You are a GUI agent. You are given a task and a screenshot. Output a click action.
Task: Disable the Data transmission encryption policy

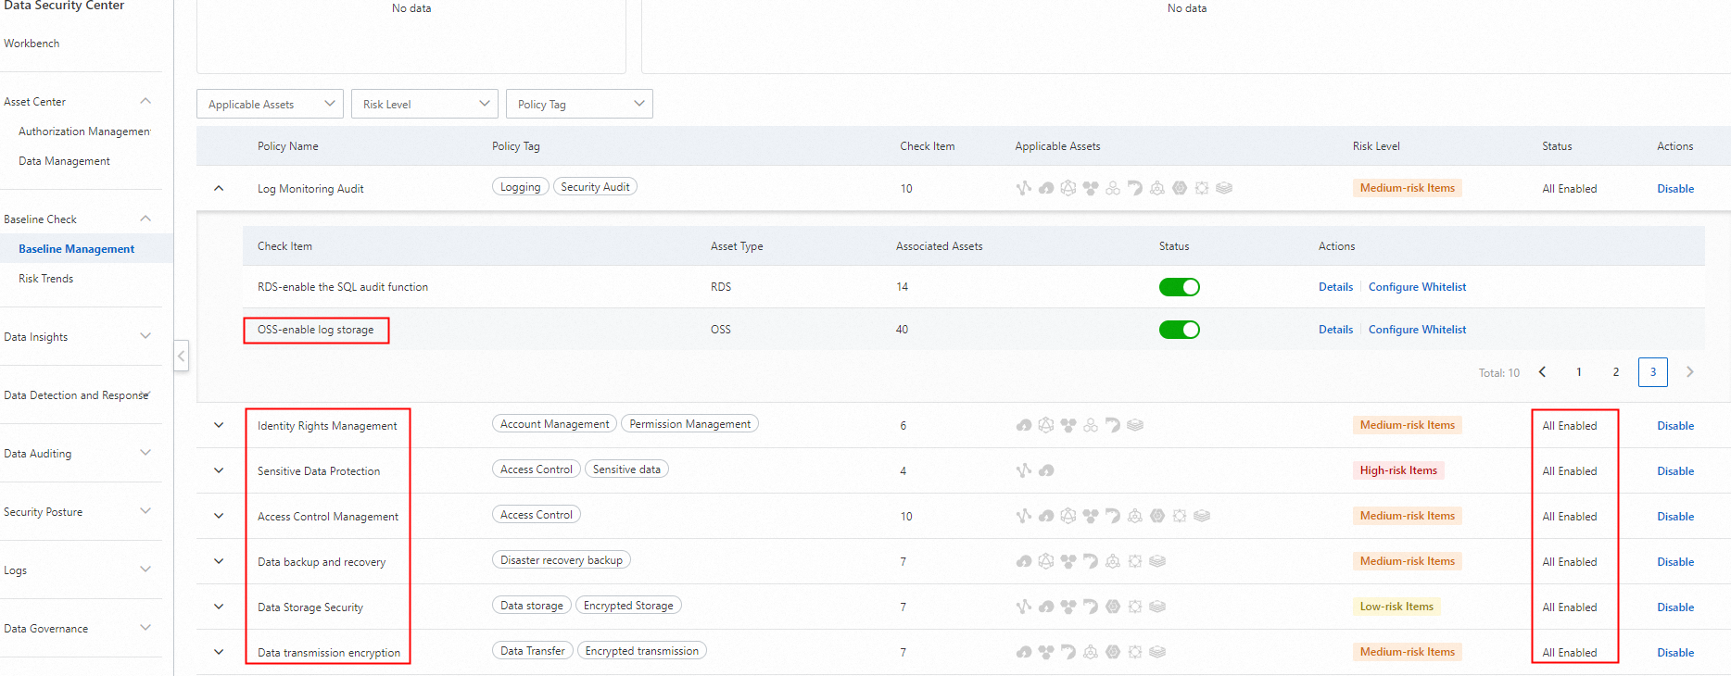pos(1675,653)
